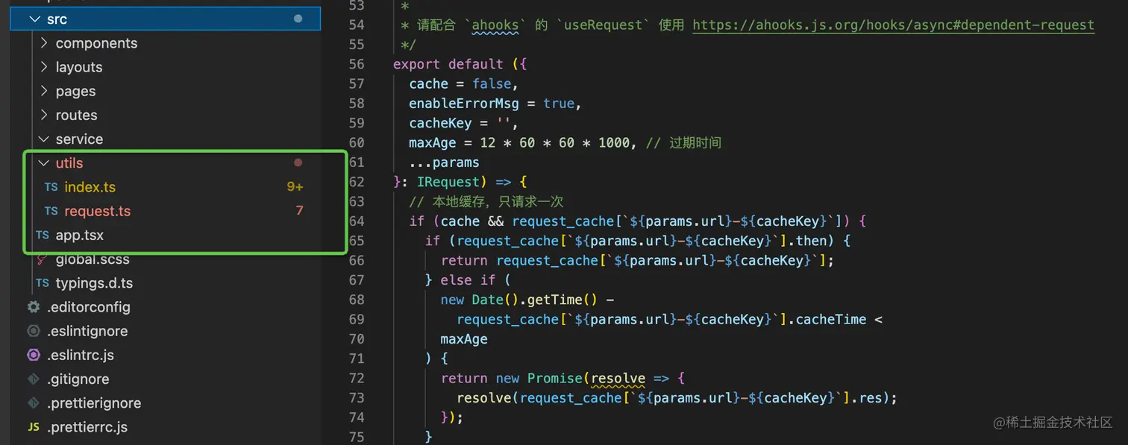Open the .prettierrc.js file
Screen dimensions: 1128x445
coord(87,427)
